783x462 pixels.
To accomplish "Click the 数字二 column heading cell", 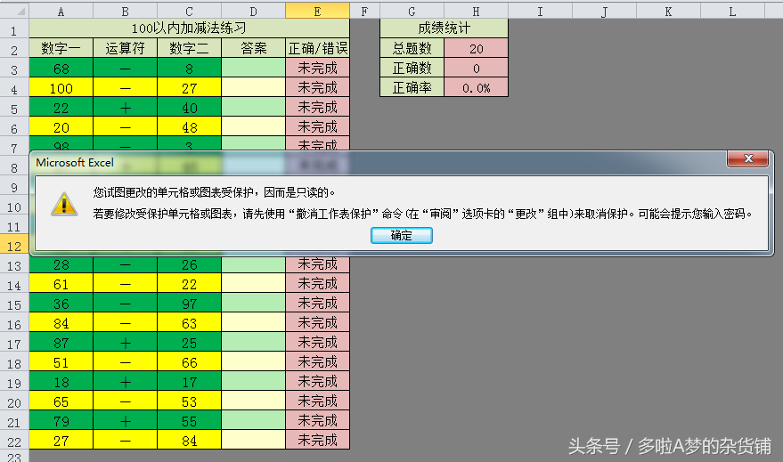I will (x=189, y=48).
